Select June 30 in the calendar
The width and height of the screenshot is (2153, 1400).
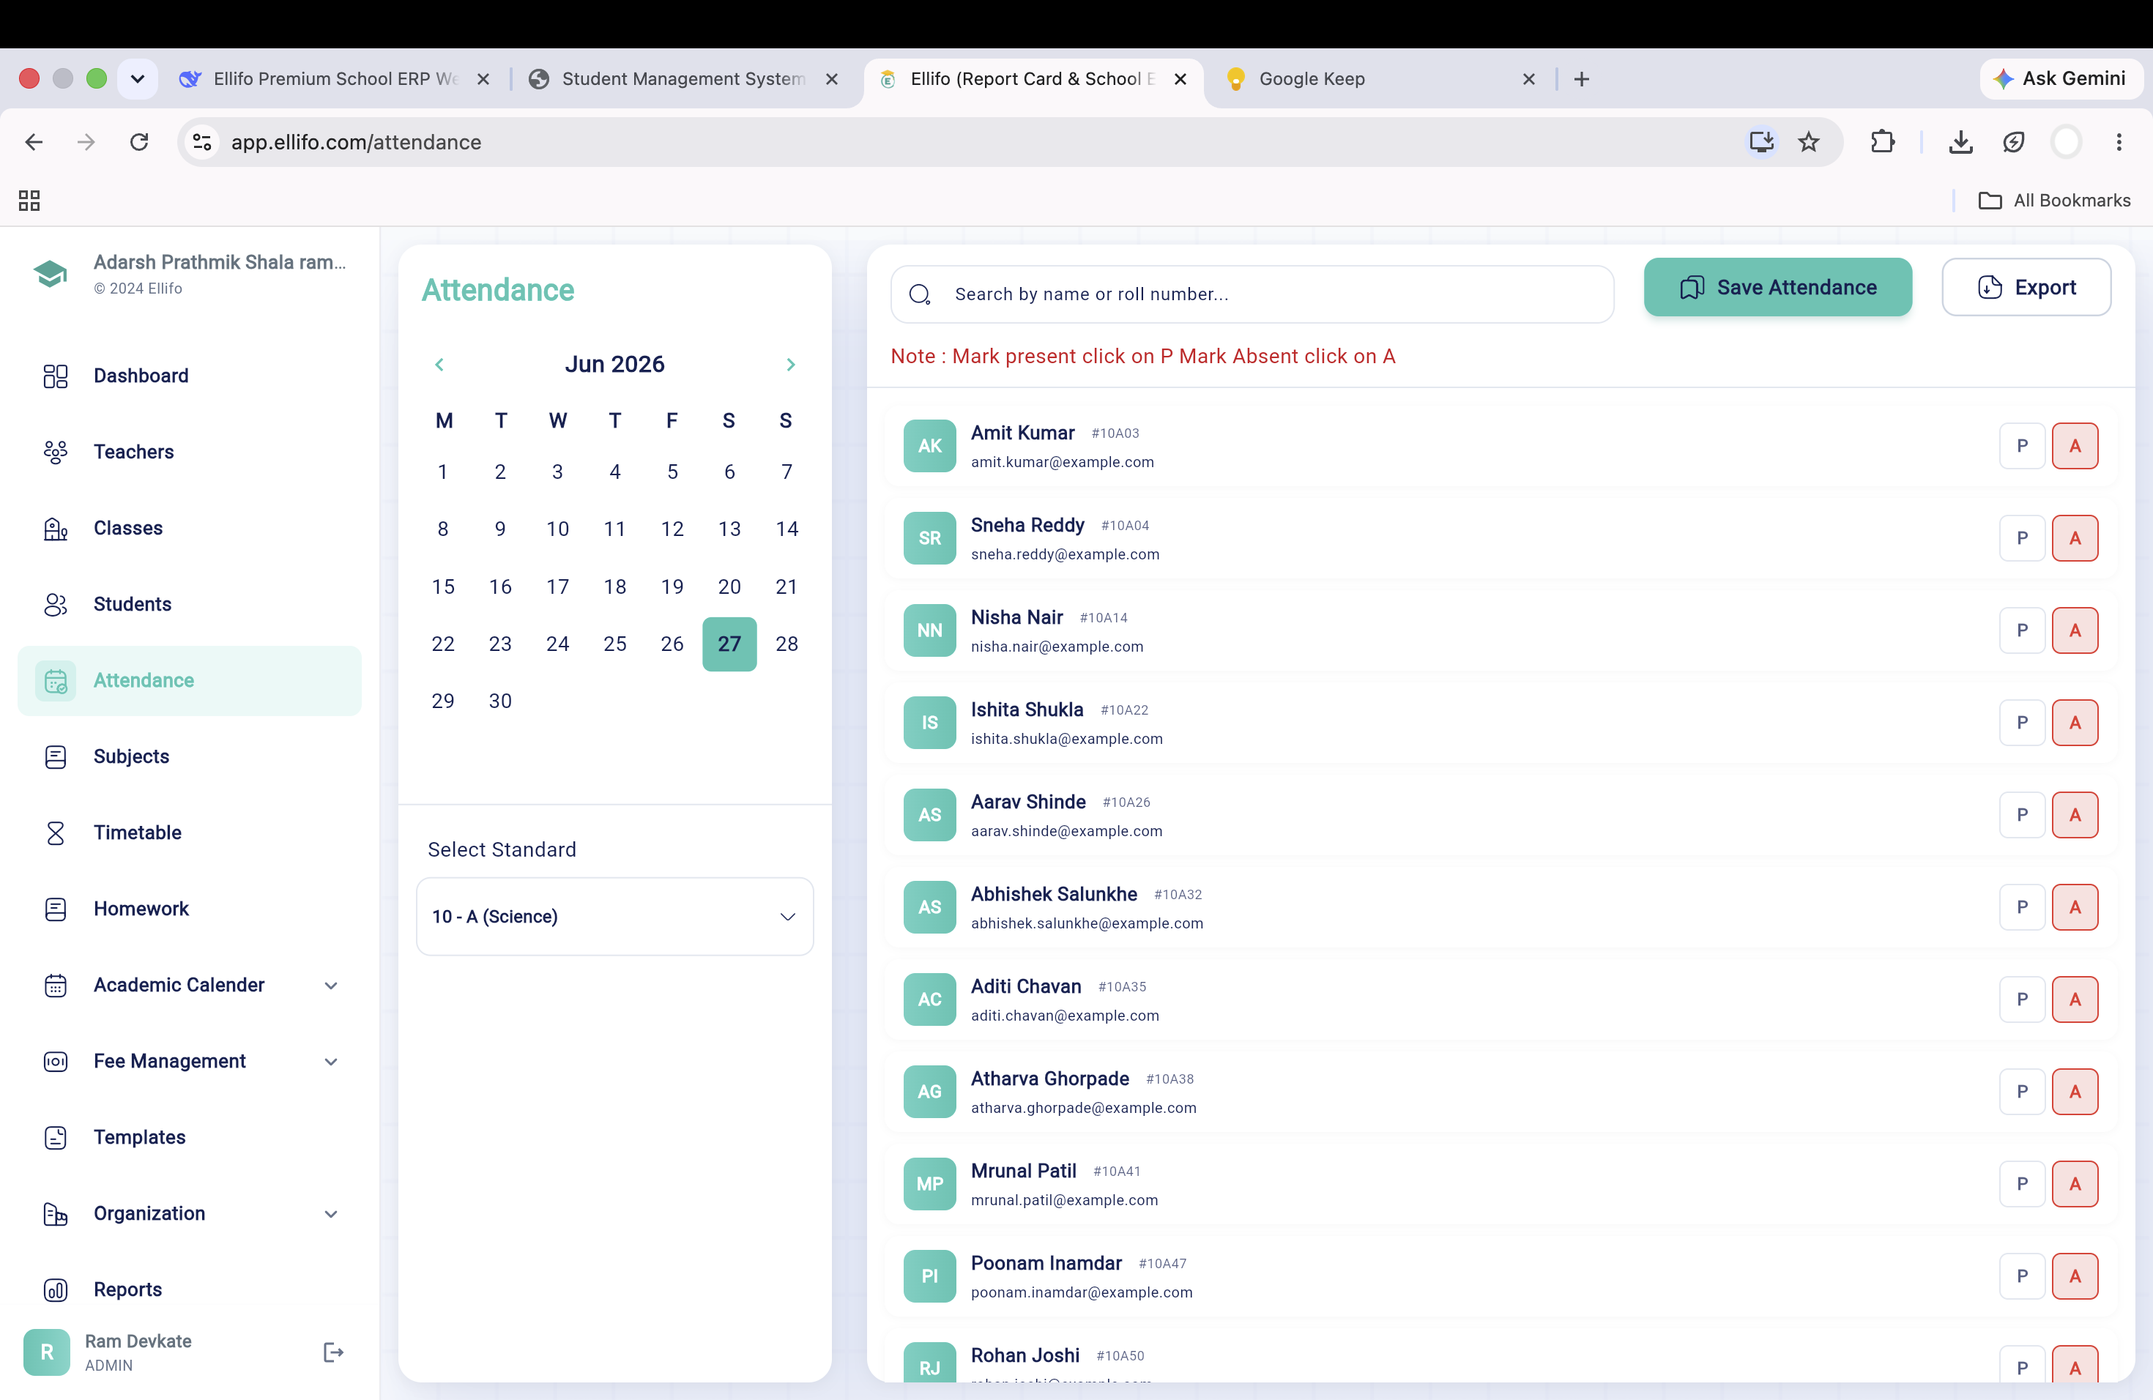(500, 701)
